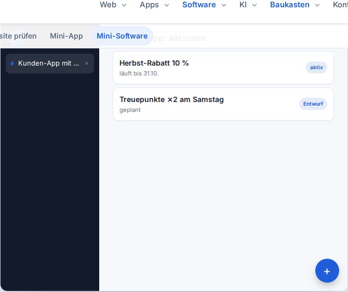Open the Web menu

pos(108,5)
